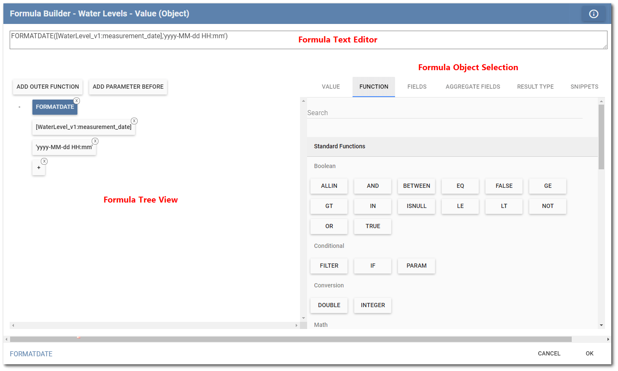Viewport: 618px width, 371px height.
Task: Delete the measurement_date parameter with its X icon
Action: [134, 121]
